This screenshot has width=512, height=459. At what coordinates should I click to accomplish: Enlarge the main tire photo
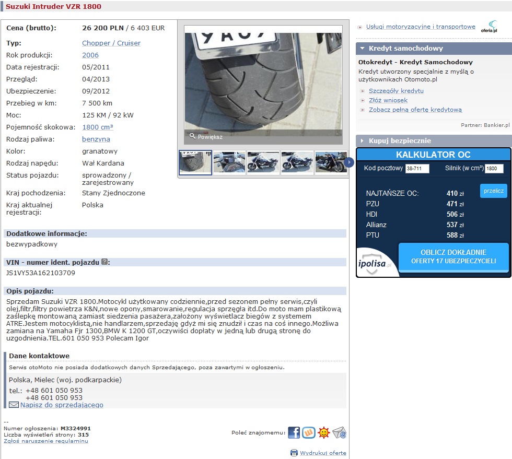tap(263, 85)
